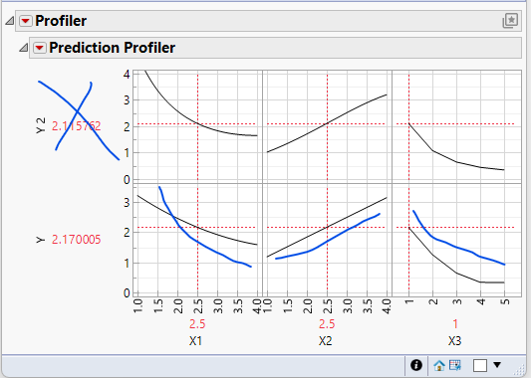Click the X2 current value 2.5
Viewport: 531px width, 378px height.
pos(327,324)
